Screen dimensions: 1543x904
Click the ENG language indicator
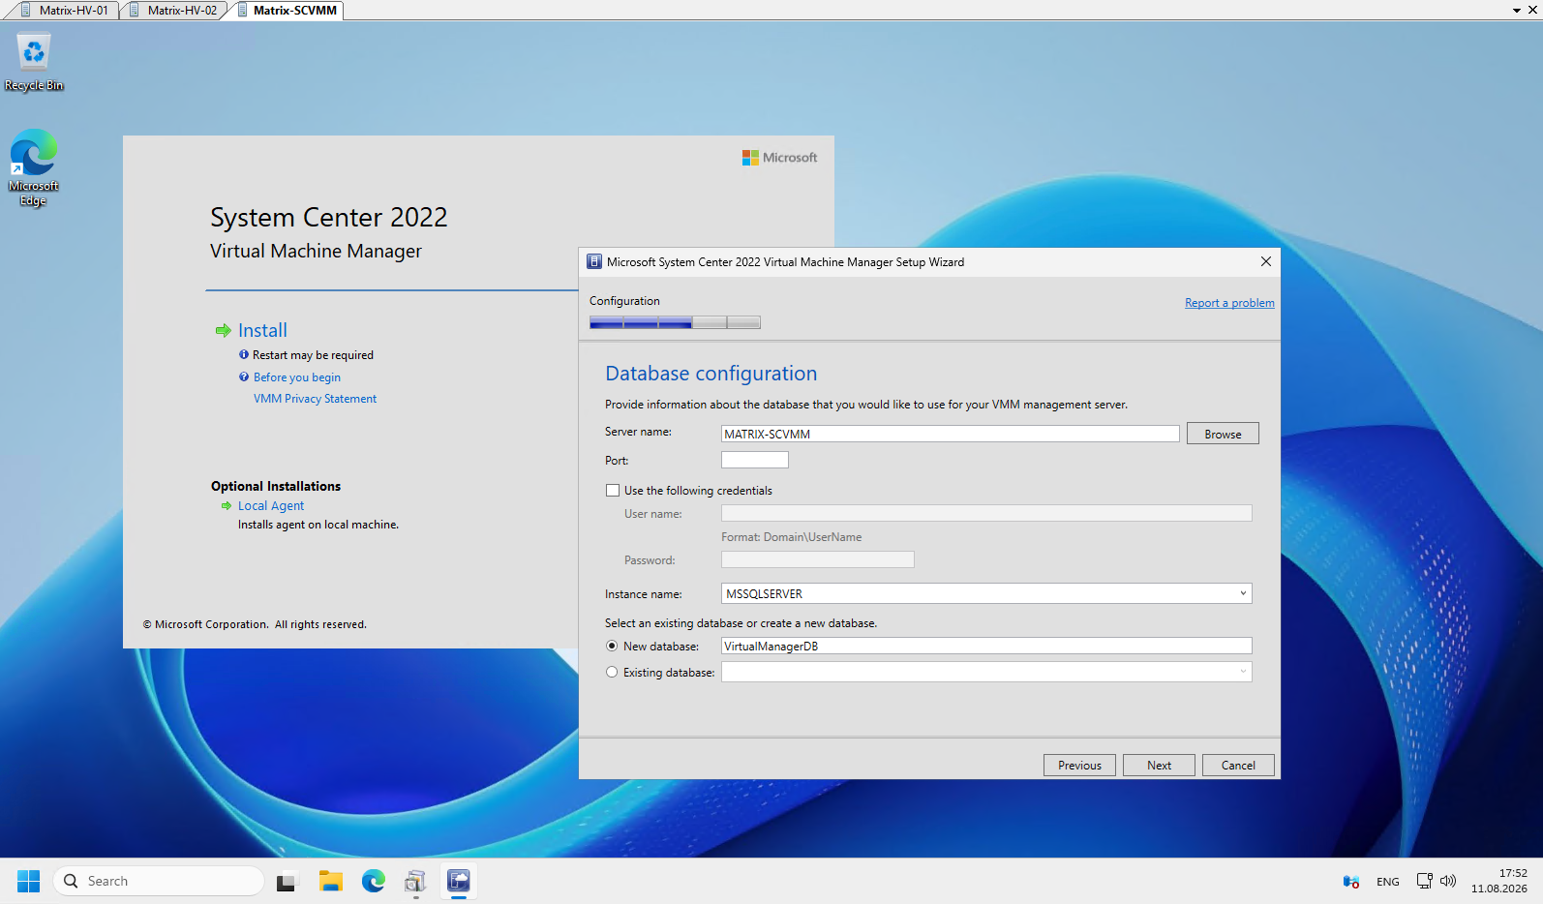1387,882
